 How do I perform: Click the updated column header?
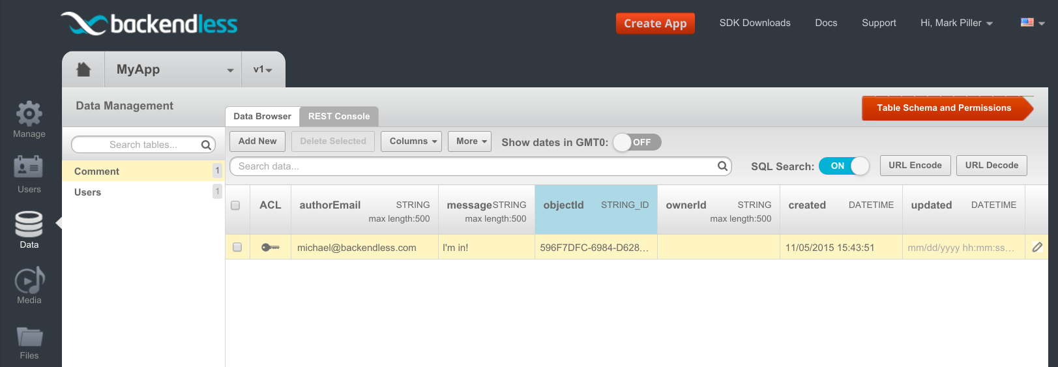pos(963,210)
